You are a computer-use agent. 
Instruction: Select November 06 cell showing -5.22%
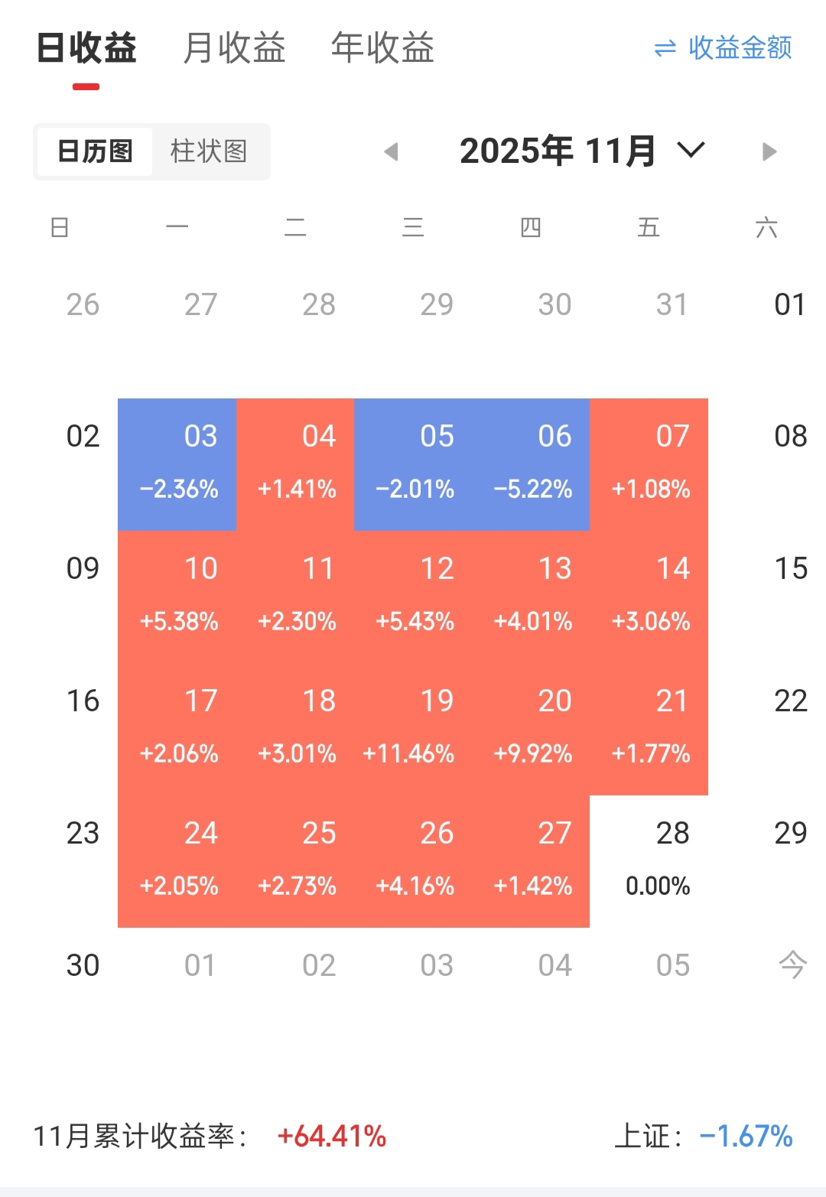tap(531, 464)
